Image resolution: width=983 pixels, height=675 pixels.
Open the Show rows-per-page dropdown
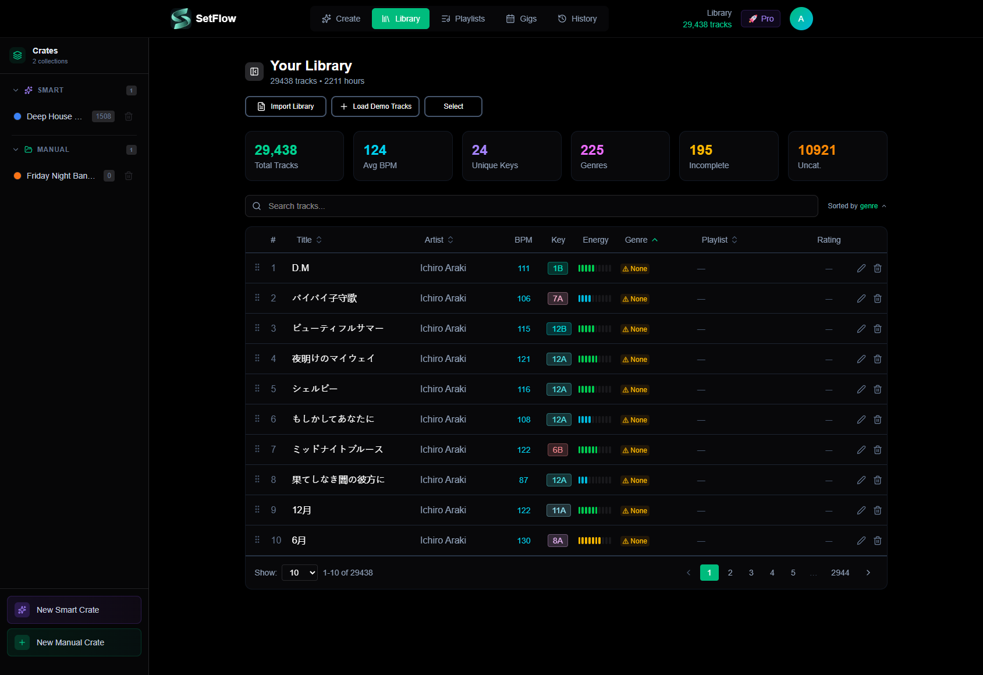pyautogui.click(x=299, y=573)
